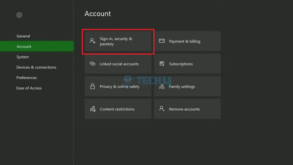Viewport: 293px width, 165px height.
Task: Open the Ease of Access section
Action: pos(29,88)
